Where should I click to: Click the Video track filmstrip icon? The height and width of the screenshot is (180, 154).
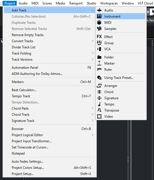click(x=99, y=116)
